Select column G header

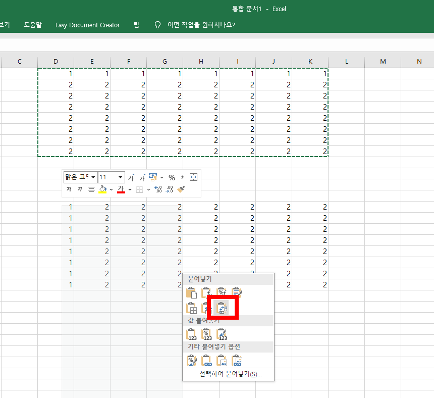click(165, 62)
